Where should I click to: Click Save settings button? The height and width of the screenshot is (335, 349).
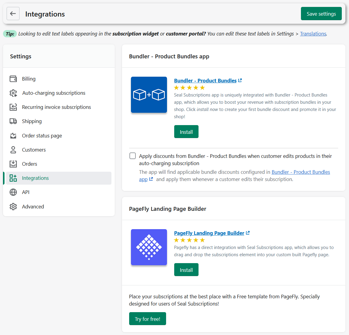[321, 14]
